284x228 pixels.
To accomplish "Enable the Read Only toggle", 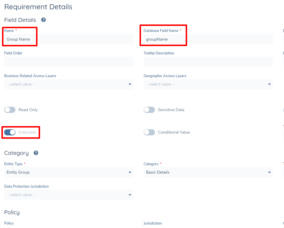I will pyautogui.click(x=10, y=110).
